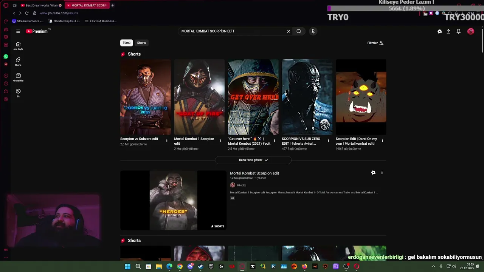Open options for Scorpion Edit Darci short
484x272 pixels.
382,141
